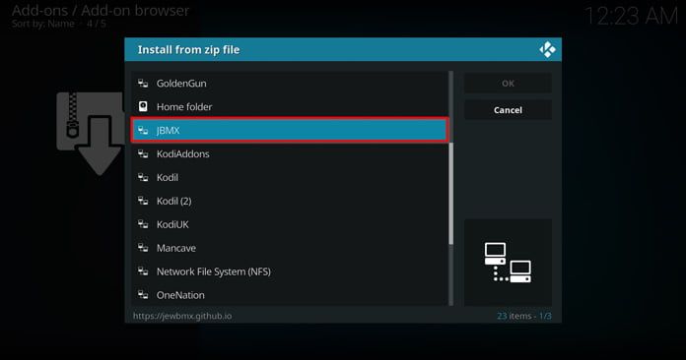Open the Home folder entry
Screen dimensions: 686x360
(289, 107)
